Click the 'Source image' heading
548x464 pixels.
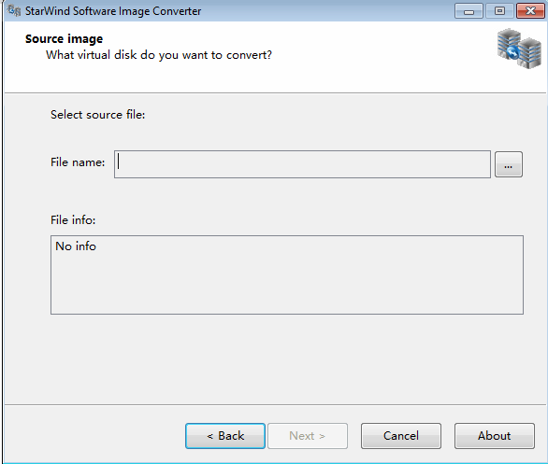[x=64, y=38]
